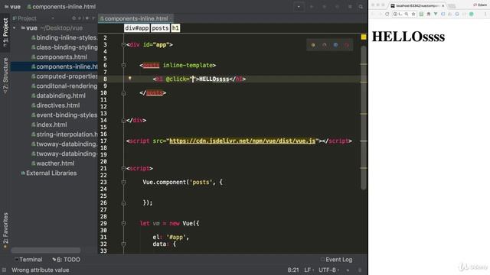This screenshot has height=275, width=490.
Task: Click the Project panel settings gear icon
Action: click(x=87, y=18)
